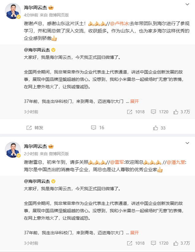This screenshot has height=252, width=195.
Task: Open the first post's options chevron
Action: 187,4
